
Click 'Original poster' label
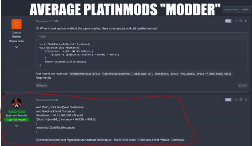(17, 41)
